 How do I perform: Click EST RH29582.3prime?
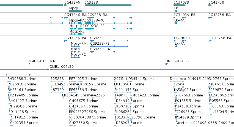23,107
